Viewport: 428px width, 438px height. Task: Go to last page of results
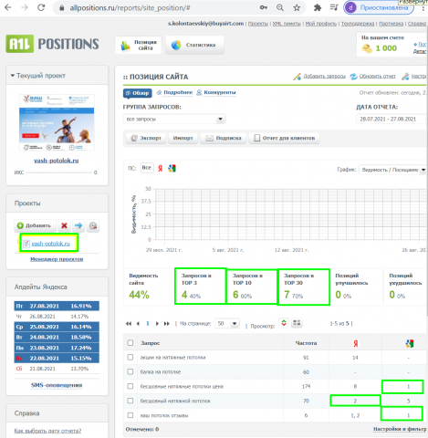click(166, 324)
